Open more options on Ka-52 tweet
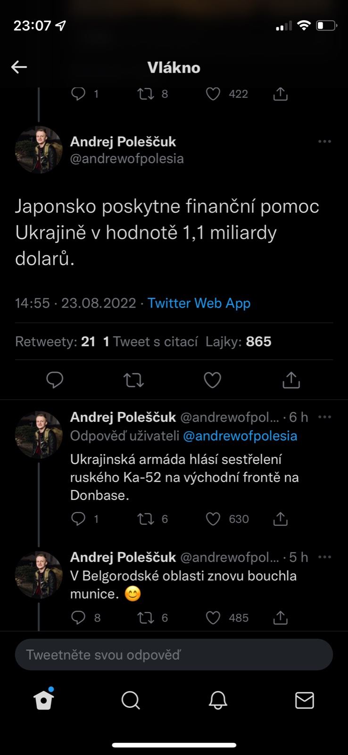The width and height of the screenshot is (348, 755). 324,417
